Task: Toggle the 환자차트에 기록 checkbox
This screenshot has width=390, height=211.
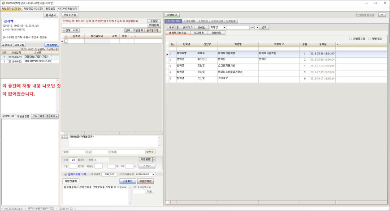Action: (x=65, y=174)
